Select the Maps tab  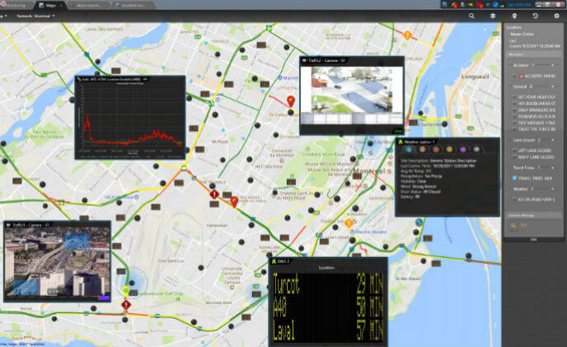point(50,5)
